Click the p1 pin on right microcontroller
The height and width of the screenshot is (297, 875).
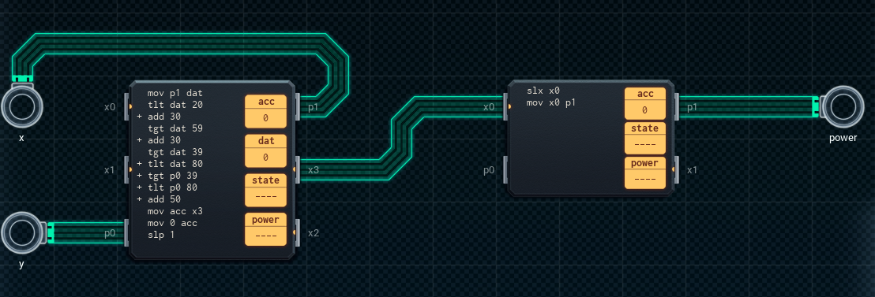pyautogui.click(x=676, y=106)
